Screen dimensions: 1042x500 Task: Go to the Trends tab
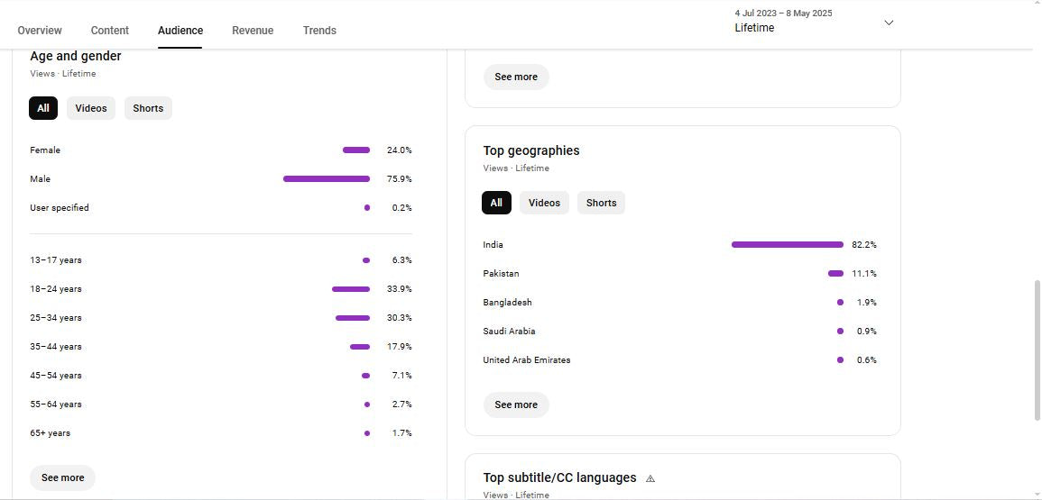(319, 31)
